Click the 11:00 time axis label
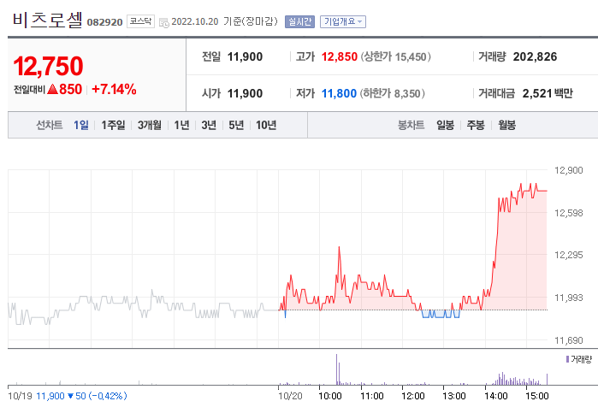Screen dimensions: 598x413 pos(372,396)
